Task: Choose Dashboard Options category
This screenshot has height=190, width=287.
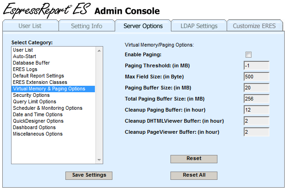Action: 53,127
